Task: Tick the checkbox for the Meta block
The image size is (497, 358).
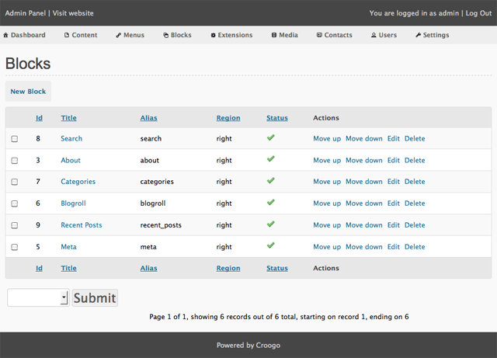Action: point(15,247)
